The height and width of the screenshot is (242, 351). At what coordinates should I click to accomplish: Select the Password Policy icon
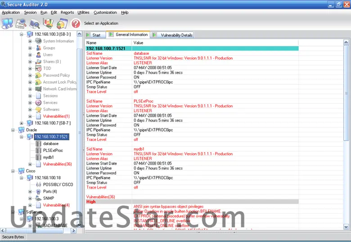(39, 75)
